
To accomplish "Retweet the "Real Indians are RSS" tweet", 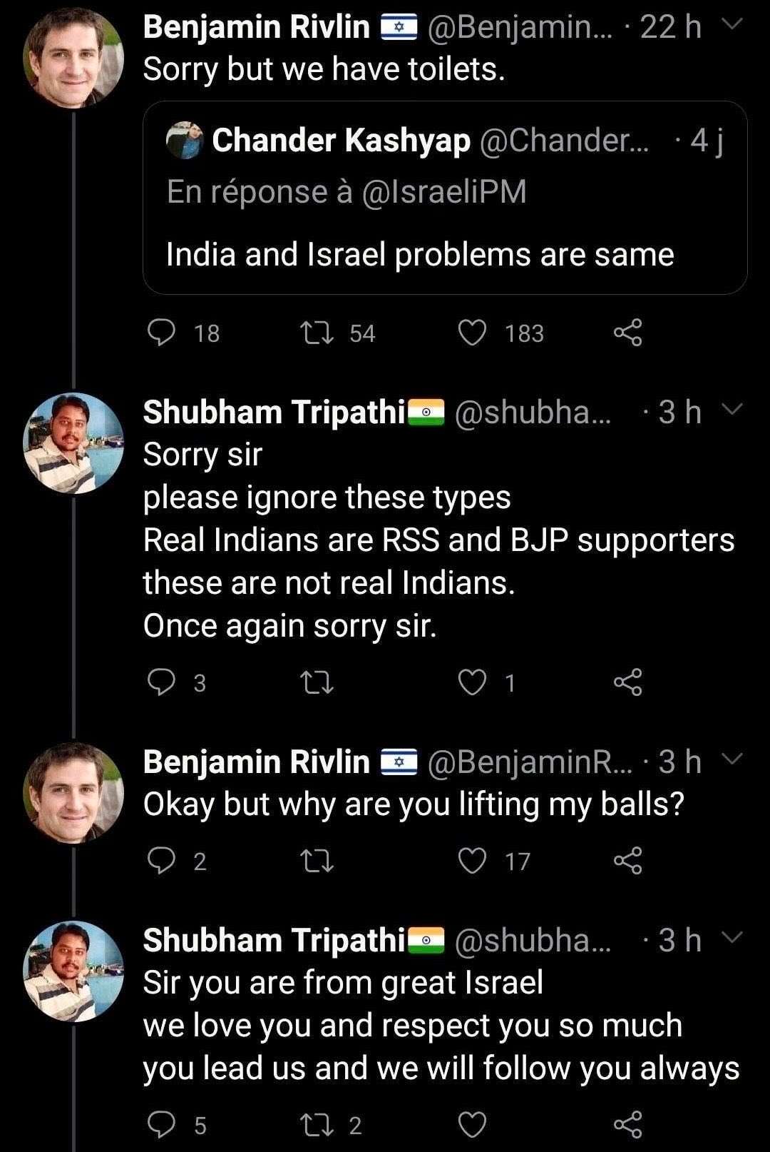I will pos(317,683).
